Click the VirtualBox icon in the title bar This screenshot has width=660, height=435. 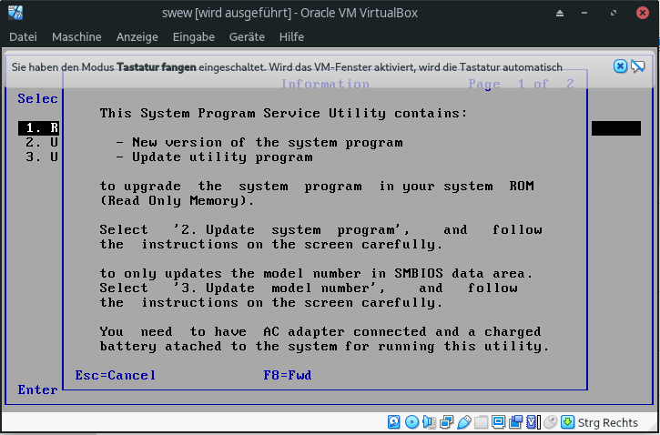(15, 13)
